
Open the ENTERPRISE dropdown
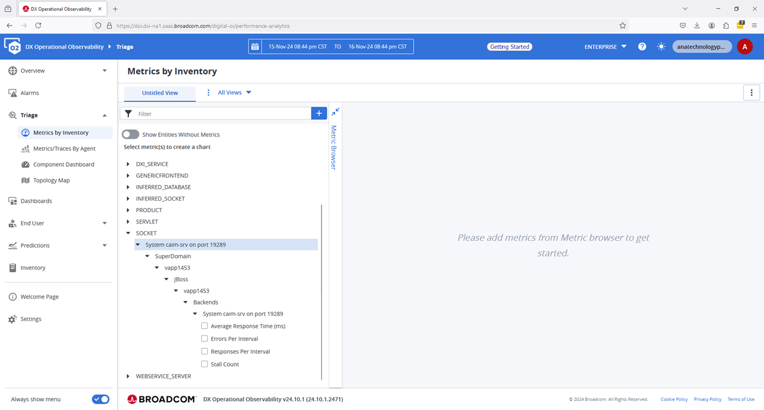pyautogui.click(x=605, y=46)
